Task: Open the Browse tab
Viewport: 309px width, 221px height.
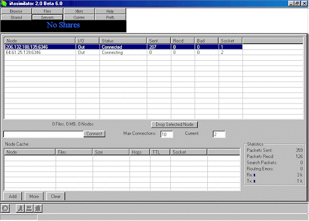Action: (16, 11)
